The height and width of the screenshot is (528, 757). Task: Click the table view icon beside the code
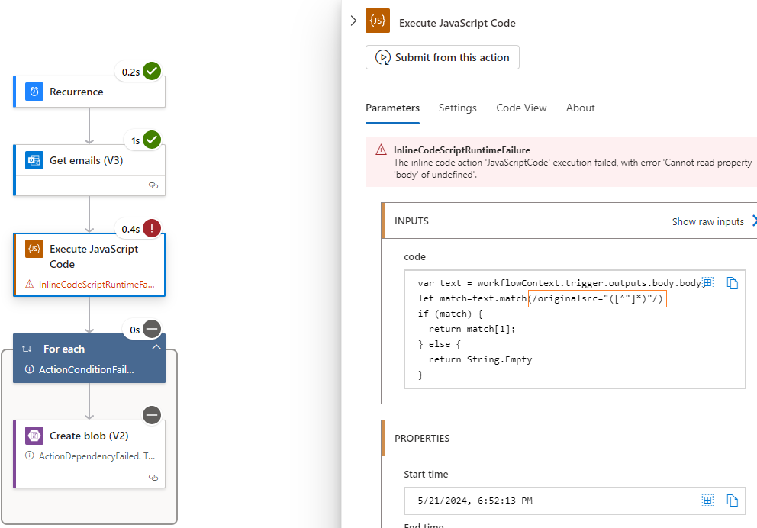[x=707, y=282]
